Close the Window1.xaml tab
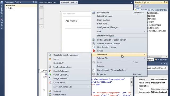The width and height of the screenshot is (170, 96). click(x=76, y=2)
